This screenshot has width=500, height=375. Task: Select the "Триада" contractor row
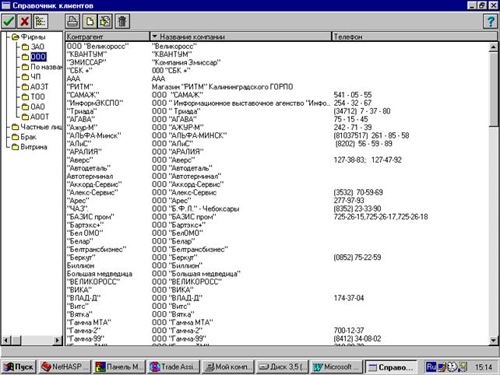(x=82, y=111)
